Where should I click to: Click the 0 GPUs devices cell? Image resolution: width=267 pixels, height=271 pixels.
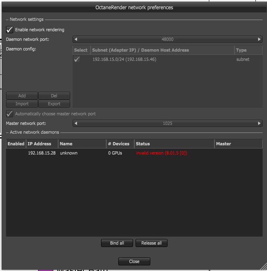point(115,153)
